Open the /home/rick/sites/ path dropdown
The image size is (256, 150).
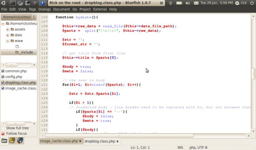(x=19, y=17)
